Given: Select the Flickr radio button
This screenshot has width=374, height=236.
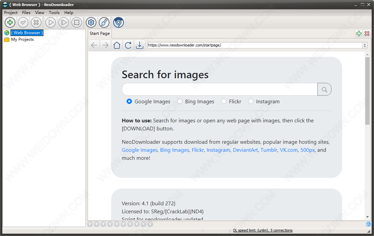Looking at the screenshot, I should [x=223, y=101].
